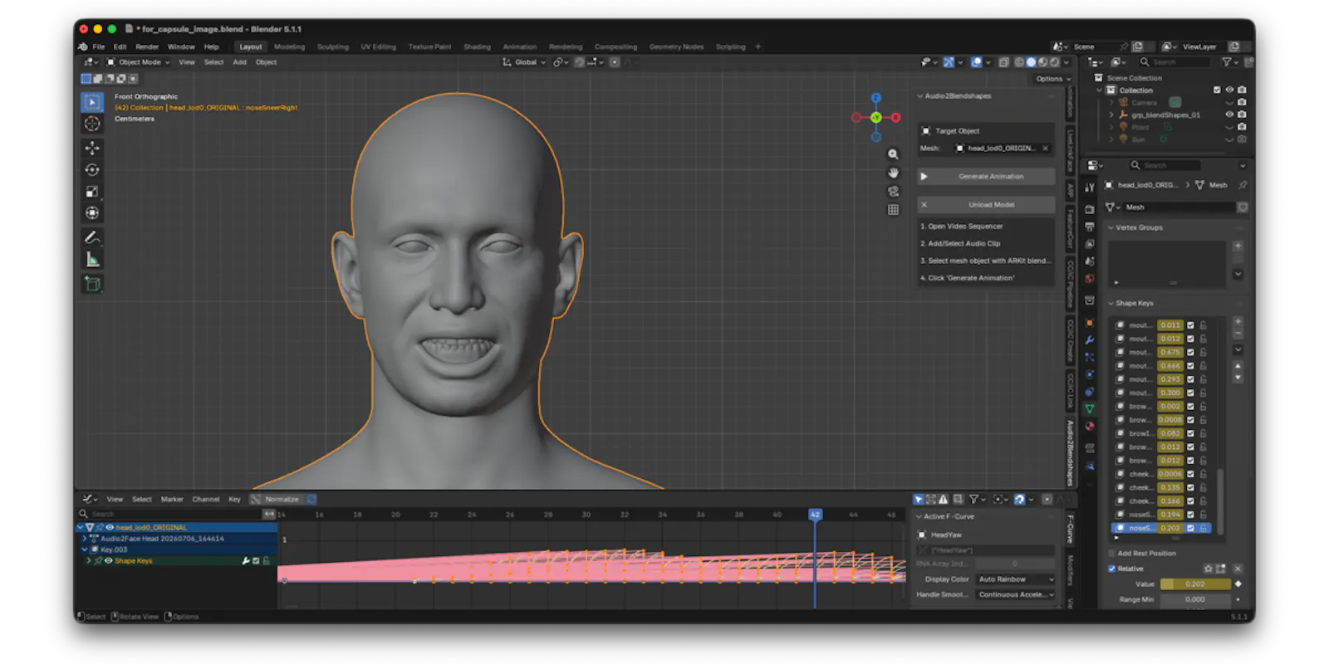Viewport: 1329px width, 664px height.
Task: Click frame 42 playhead marker in timeline
Action: pyautogui.click(x=815, y=515)
